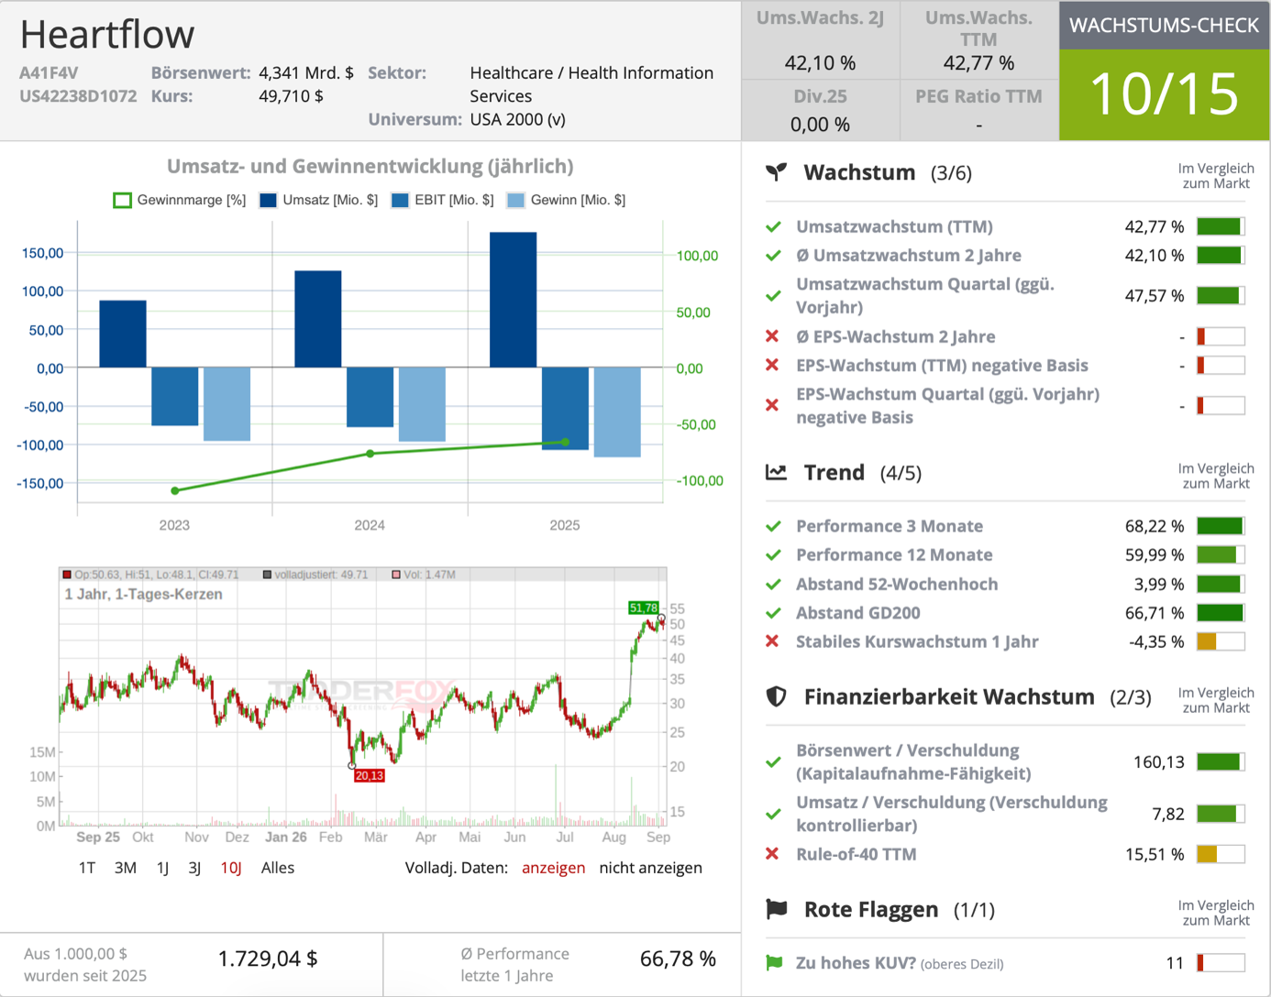Click the yellow rating bar for Stabiles Kurswachstum
The image size is (1271, 997).
click(1221, 641)
